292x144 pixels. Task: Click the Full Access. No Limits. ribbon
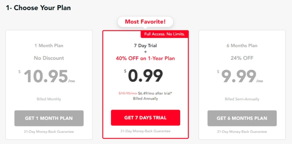point(164,34)
